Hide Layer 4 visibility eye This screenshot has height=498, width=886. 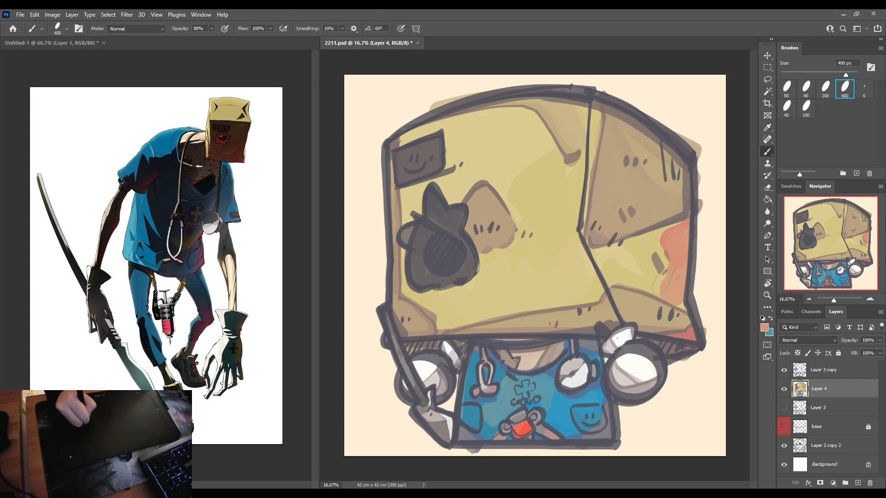(x=784, y=389)
